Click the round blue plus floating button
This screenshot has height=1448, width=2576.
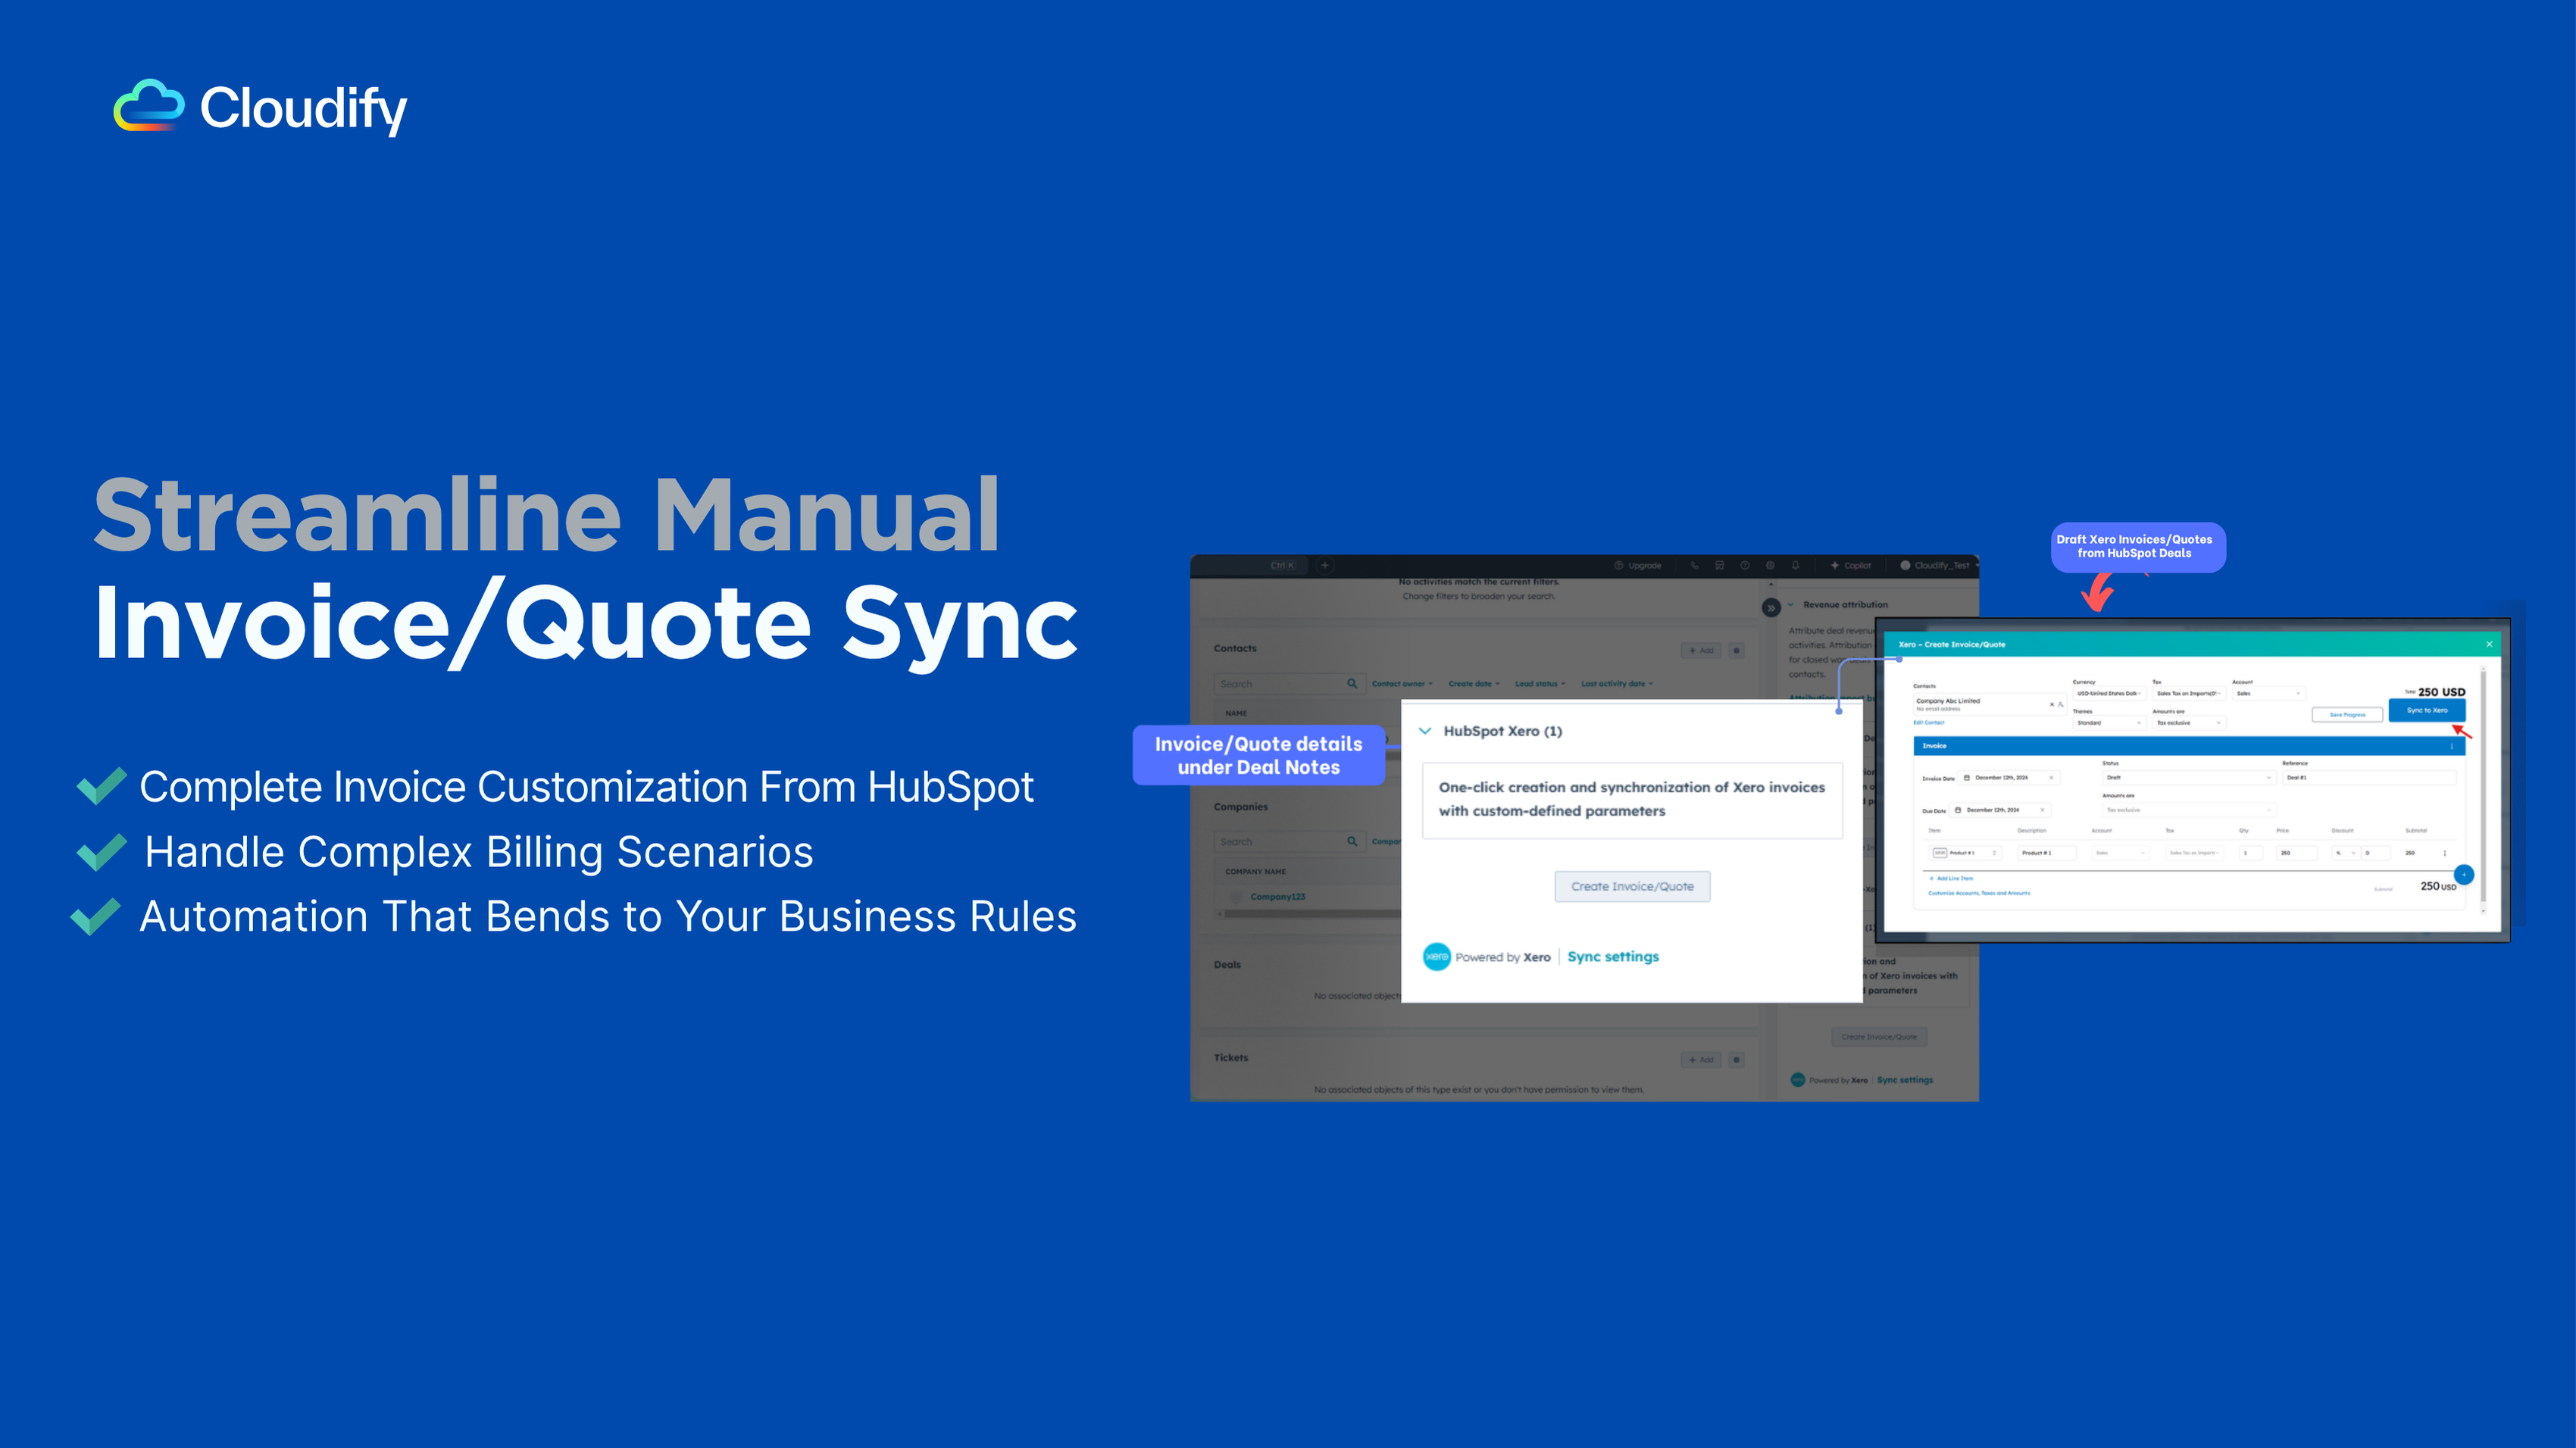(2465, 875)
